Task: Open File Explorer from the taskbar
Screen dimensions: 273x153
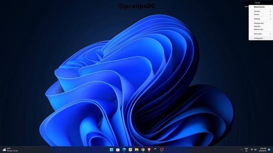Action: 136,150
